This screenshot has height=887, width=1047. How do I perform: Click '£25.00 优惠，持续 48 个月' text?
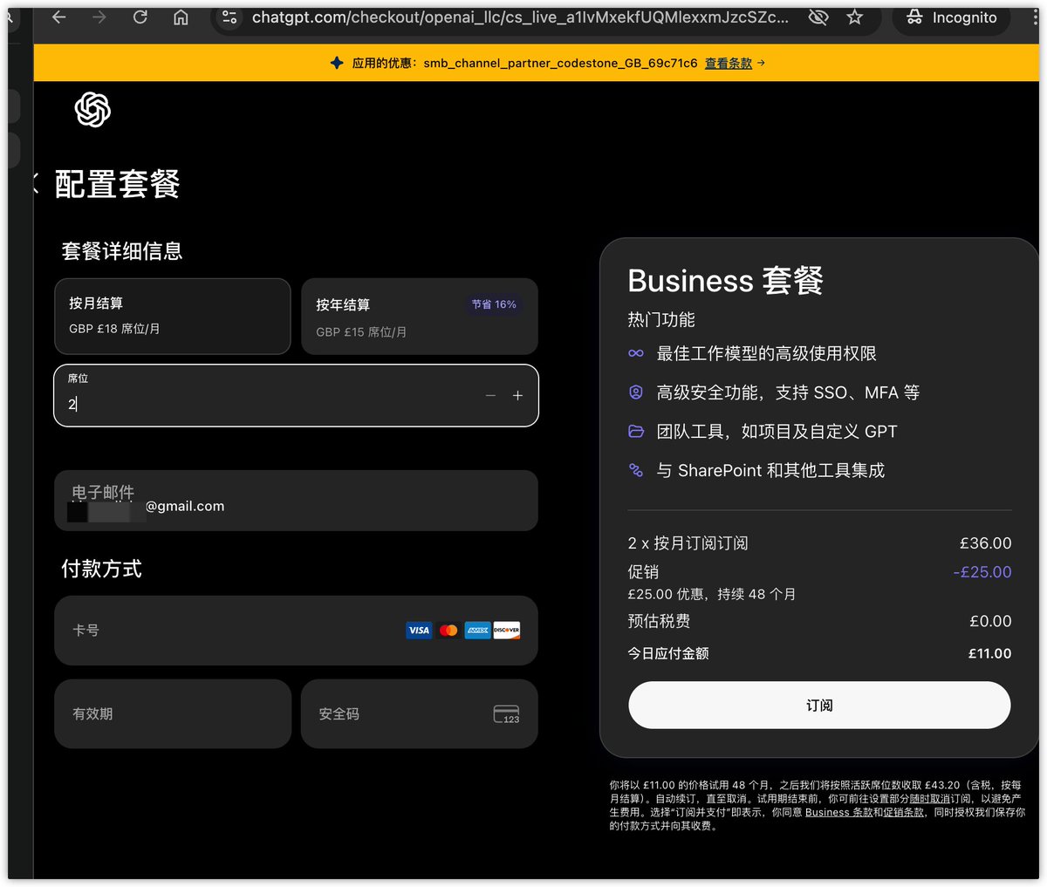[712, 594]
